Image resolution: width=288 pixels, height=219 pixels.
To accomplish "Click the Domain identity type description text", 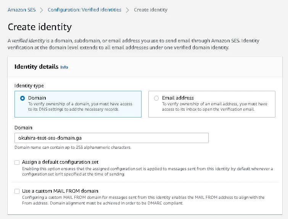I will (80, 106).
